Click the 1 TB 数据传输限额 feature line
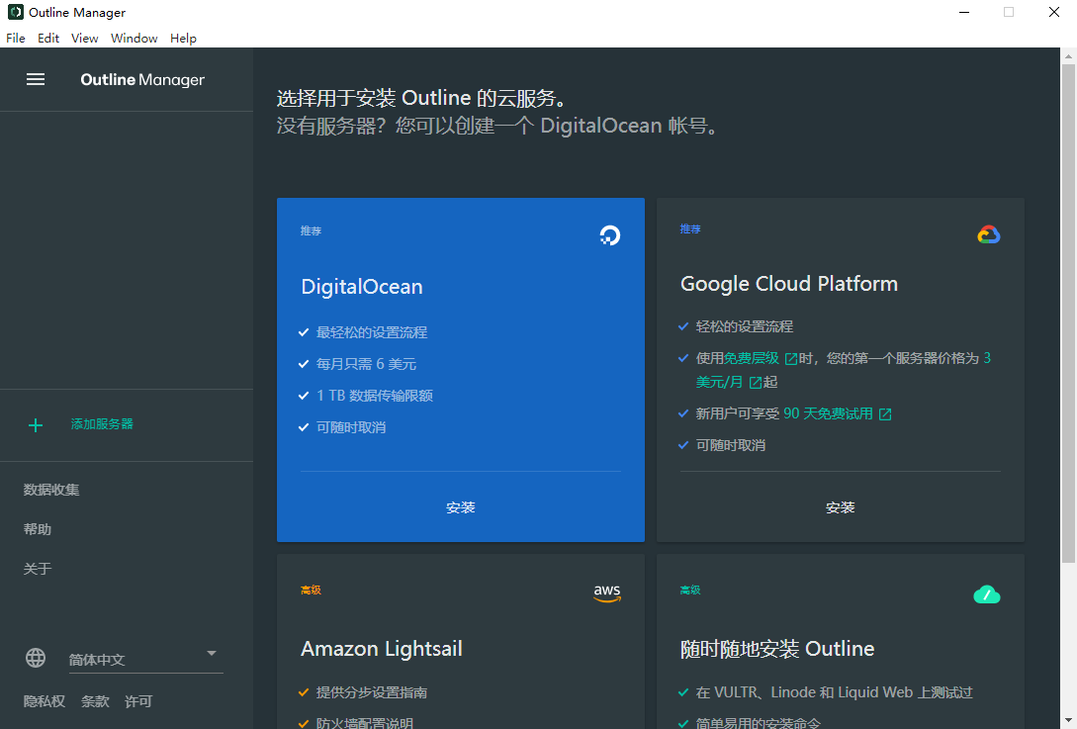Viewport: 1077px width, 729px height. (x=375, y=396)
